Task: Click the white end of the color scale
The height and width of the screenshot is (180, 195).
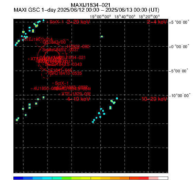Action: (x=163, y=178)
